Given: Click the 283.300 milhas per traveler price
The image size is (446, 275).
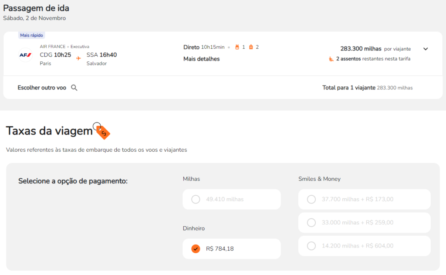Looking at the screenshot, I should [361, 49].
